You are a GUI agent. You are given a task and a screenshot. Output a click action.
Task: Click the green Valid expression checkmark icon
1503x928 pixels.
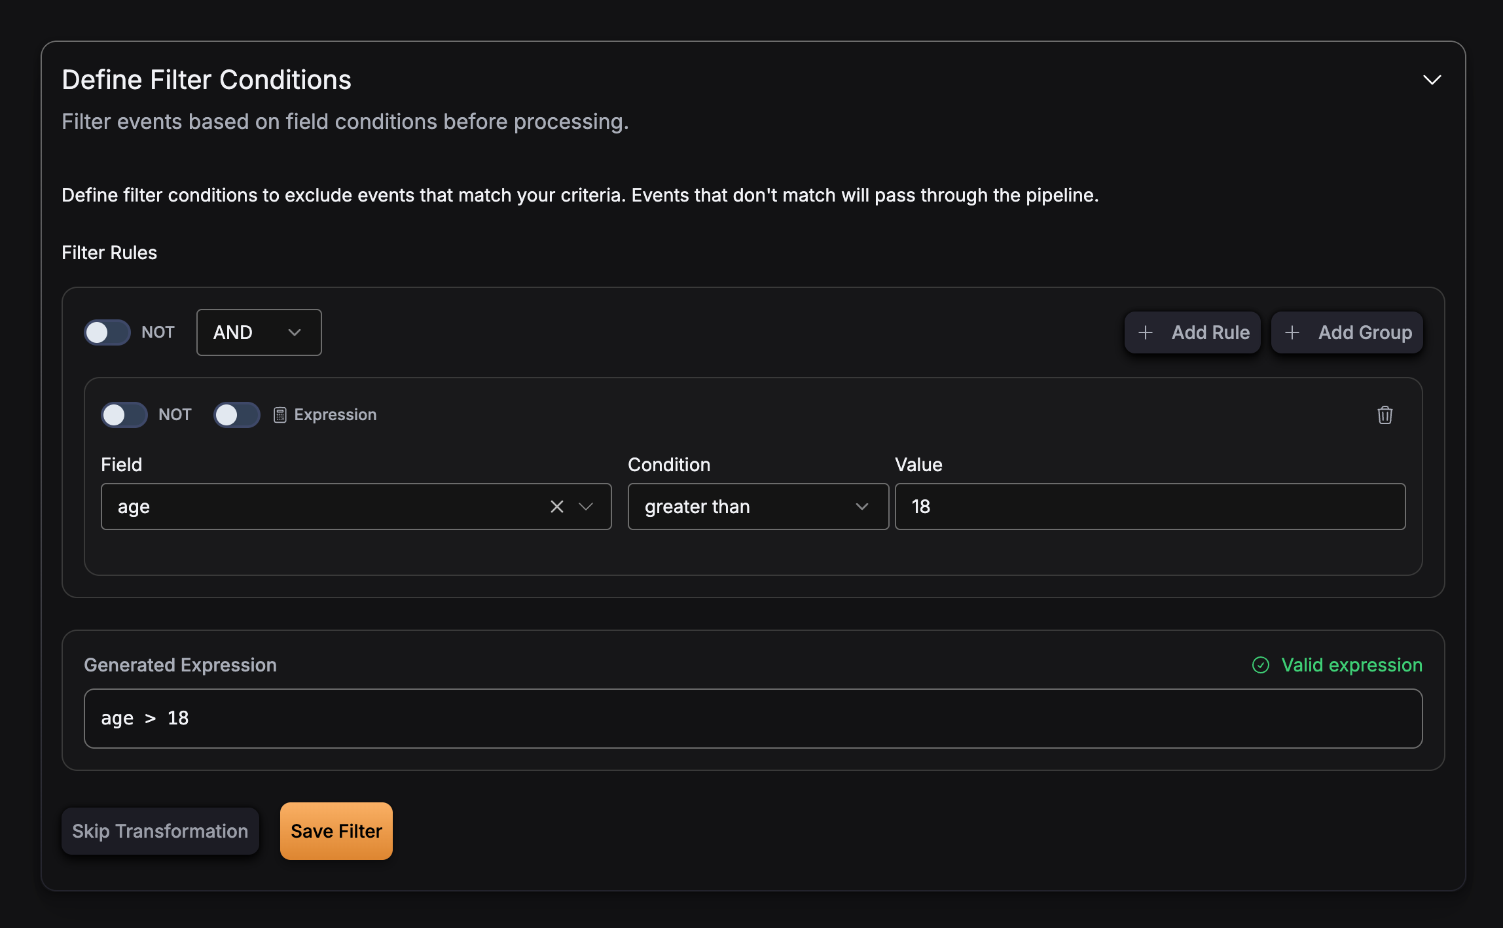[1260, 665]
